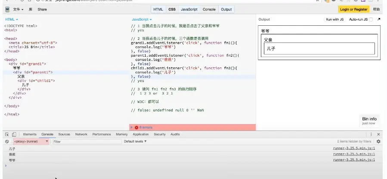Clear the console with the ban icon
This screenshot has width=387, height=179.
coord(7,142)
